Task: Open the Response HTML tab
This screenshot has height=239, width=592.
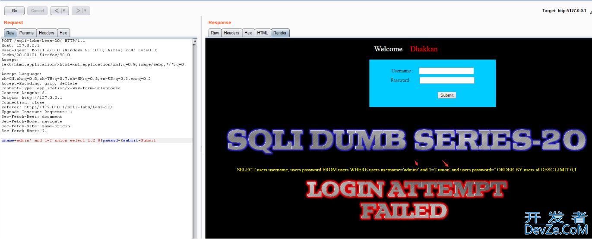Action: [263, 33]
